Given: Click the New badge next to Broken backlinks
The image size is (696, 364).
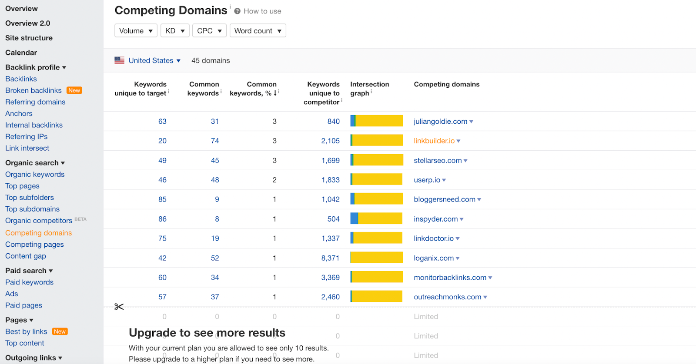Looking at the screenshot, I should point(74,90).
